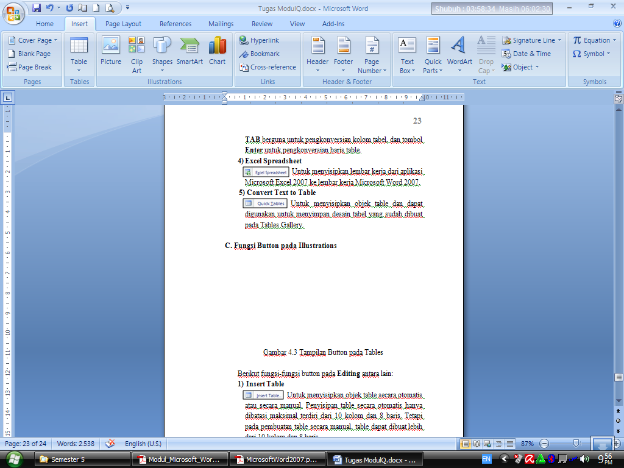Select the Insert ribbon tab
This screenshot has width=624, height=468.
coord(79,24)
